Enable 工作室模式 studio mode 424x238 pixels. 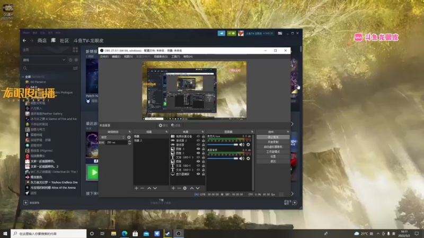tap(273, 152)
